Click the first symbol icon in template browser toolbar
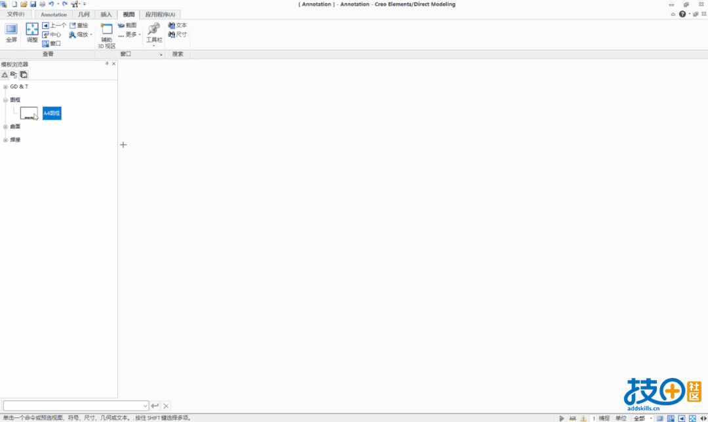 [5, 75]
